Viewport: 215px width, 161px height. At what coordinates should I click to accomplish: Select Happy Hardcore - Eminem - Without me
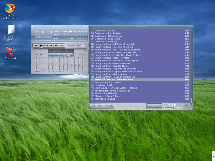click(140, 52)
